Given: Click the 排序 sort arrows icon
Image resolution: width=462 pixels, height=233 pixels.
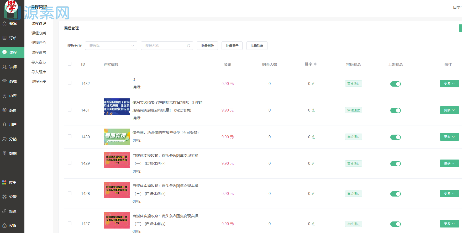Looking at the screenshot, I should [x=315, y=64].
